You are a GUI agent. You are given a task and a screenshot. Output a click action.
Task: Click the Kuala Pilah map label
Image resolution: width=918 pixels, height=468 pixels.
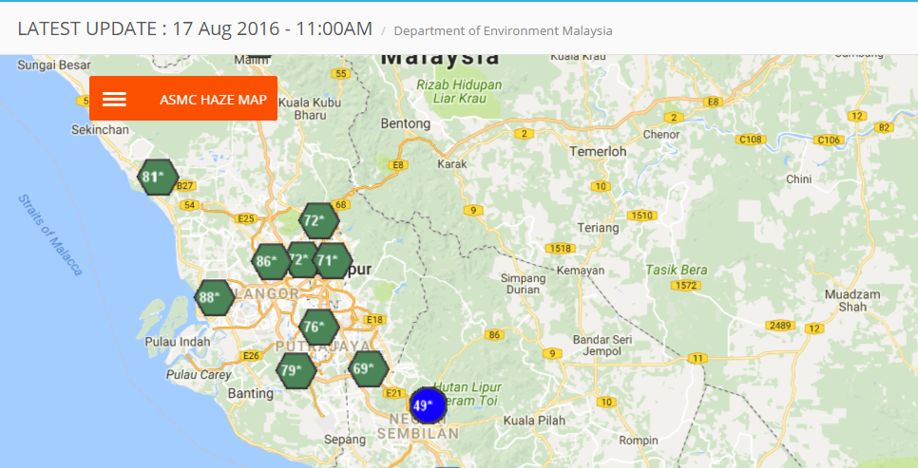[x=534, y=421]
